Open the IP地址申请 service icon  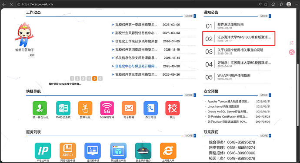(43, 150)
